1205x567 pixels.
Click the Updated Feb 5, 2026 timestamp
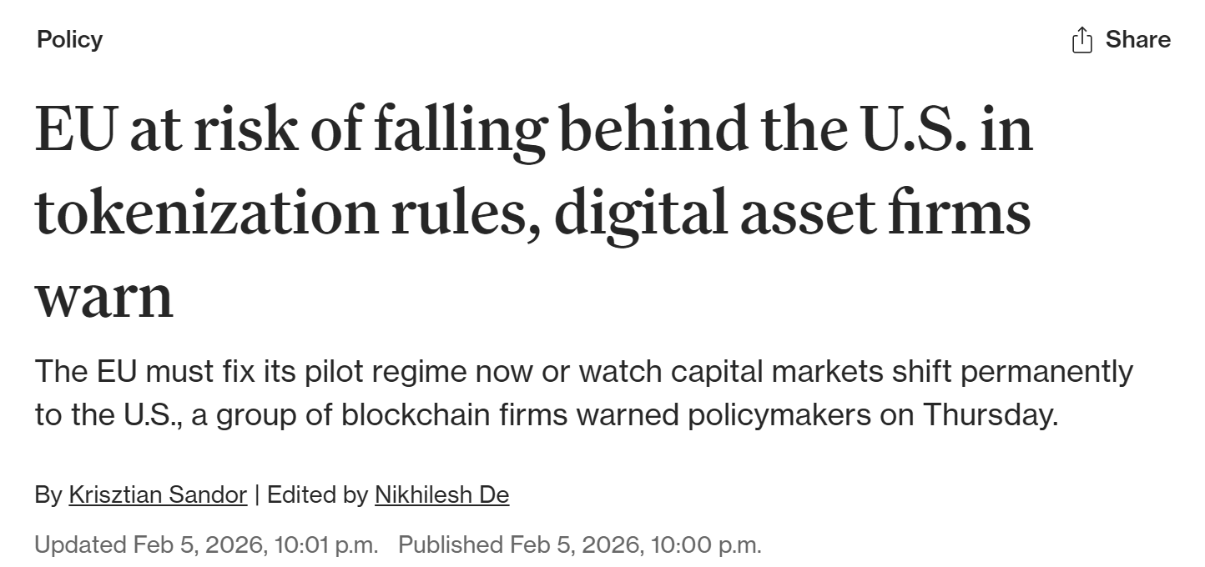pyautogui.click(x=206, y=544)
